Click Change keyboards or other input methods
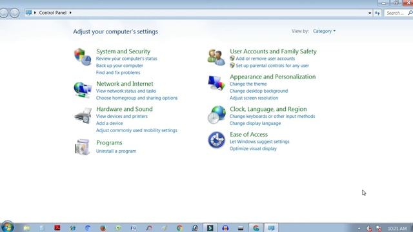This screenshot has width=413, height=232. [272, 116]
